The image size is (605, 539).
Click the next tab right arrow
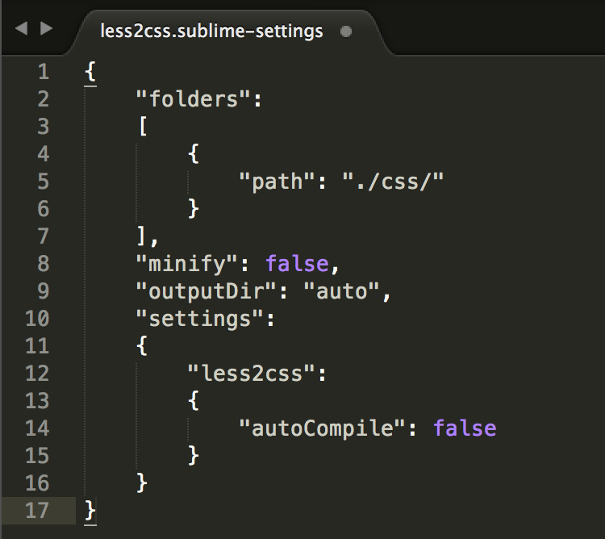click(46, 29)
